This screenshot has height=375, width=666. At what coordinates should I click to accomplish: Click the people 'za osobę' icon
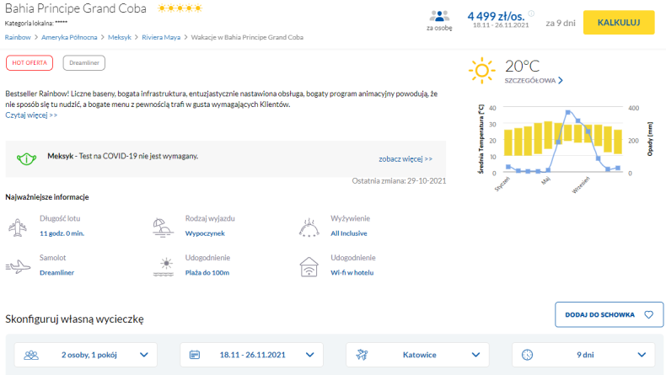coord(439,16)
